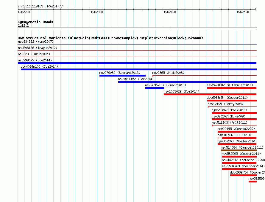Click the dgv85e203 (Vogler2010) label
This screenshot has width=265, height=202.
pyautogui.click(x=237, y=141)
